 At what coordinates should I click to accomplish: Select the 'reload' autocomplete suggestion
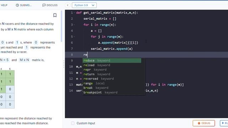(x=112, y=65)
